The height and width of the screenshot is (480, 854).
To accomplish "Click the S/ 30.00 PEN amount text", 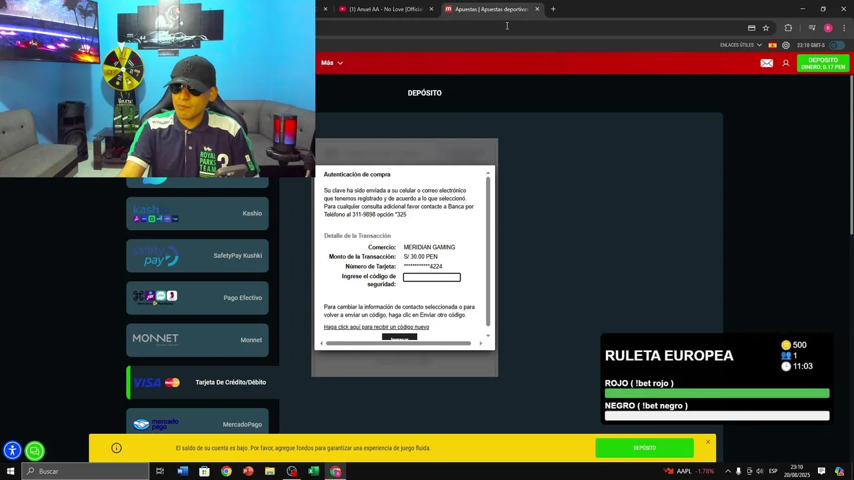I will tap(420, 257).
